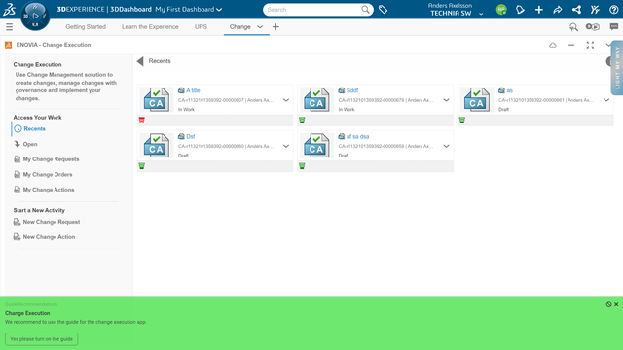This screenshot has width=623, height=350.
Task: Click the green trash icon under Sddf
Action: (x=302, y=121)
